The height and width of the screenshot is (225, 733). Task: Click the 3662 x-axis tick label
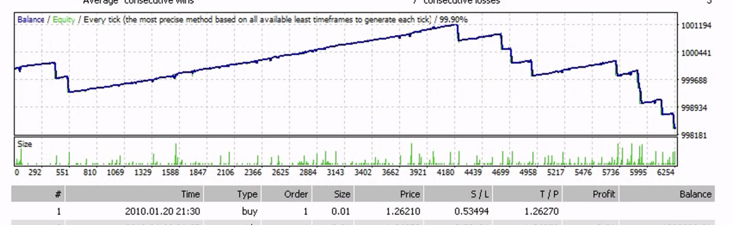[x=390, y=172]
